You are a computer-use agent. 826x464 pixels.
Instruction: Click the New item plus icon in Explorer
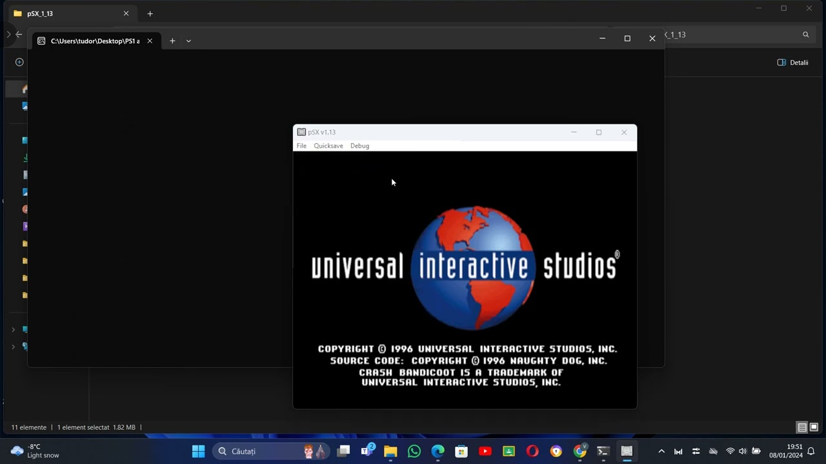pyautogui.click(x=19, y=62)
